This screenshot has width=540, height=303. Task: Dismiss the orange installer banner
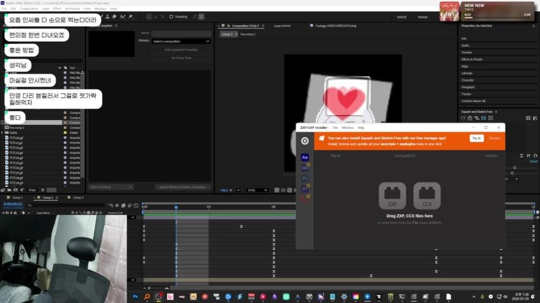tap(494, 138)
